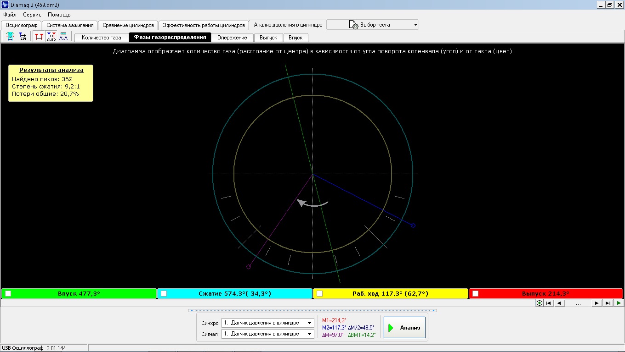Open the Синхро channel dropdown

point(310,323)
